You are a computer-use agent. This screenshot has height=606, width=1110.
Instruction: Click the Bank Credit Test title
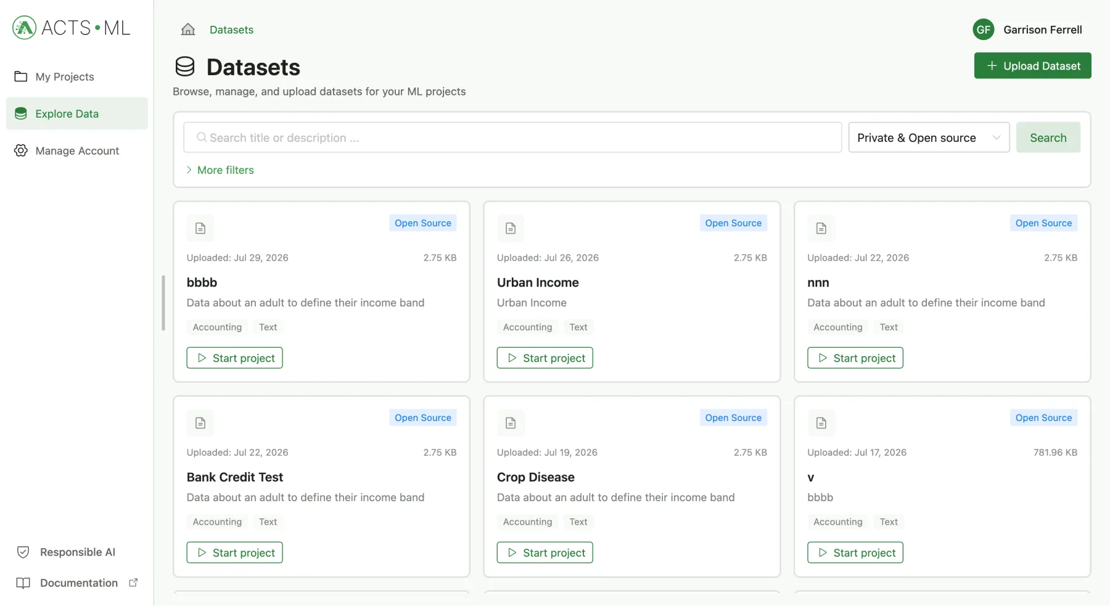point(235,477)
